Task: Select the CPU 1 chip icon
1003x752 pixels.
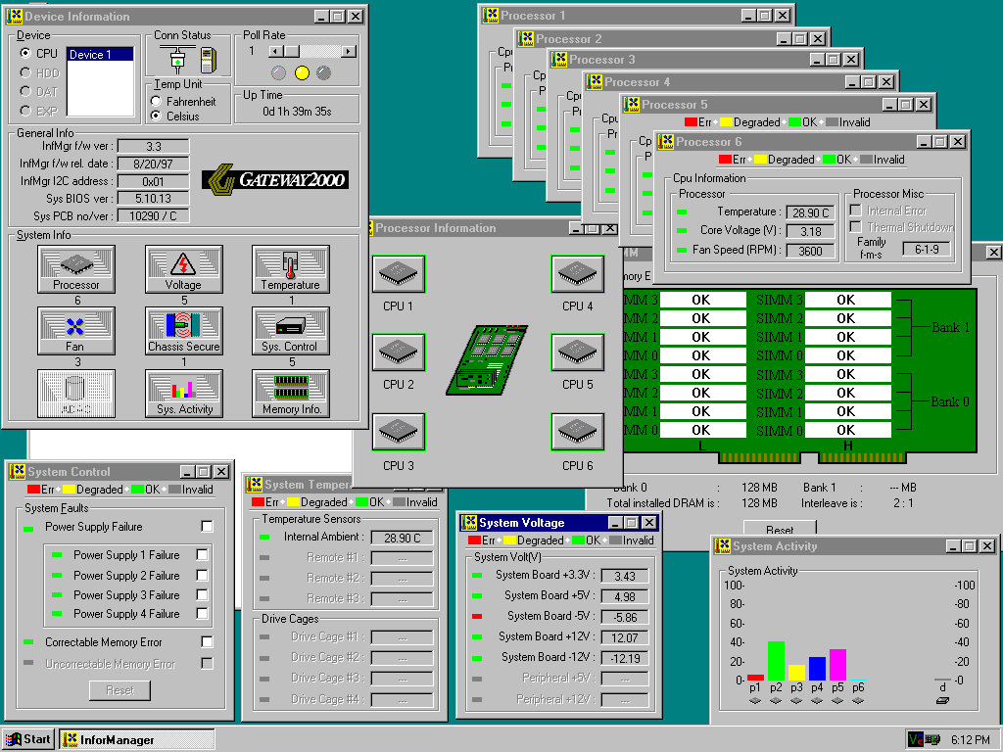Action: pos(398,274)
